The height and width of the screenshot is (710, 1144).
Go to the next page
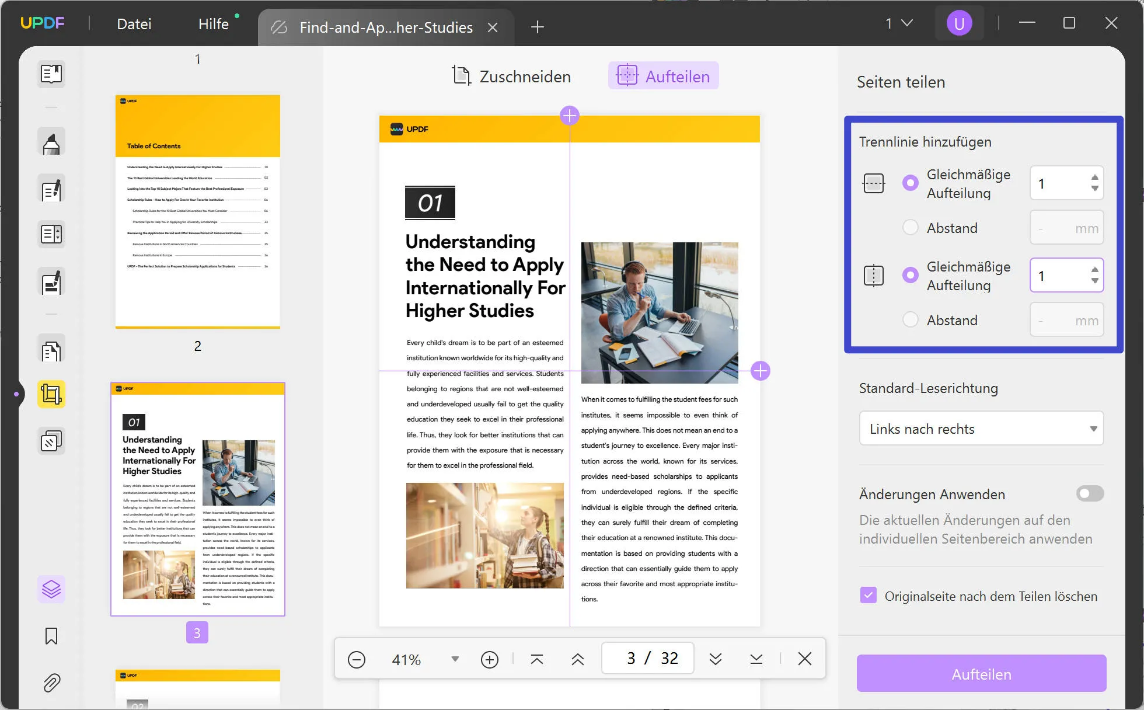[716, 659]
